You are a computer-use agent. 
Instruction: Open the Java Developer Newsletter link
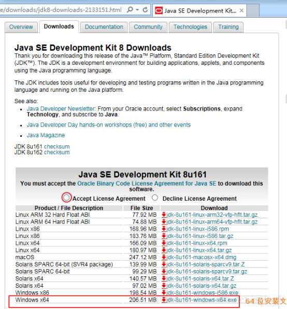coord(61,109)
